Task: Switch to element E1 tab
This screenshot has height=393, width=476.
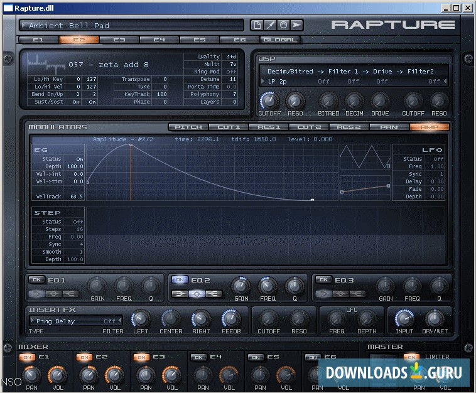Action: (38, 40)
